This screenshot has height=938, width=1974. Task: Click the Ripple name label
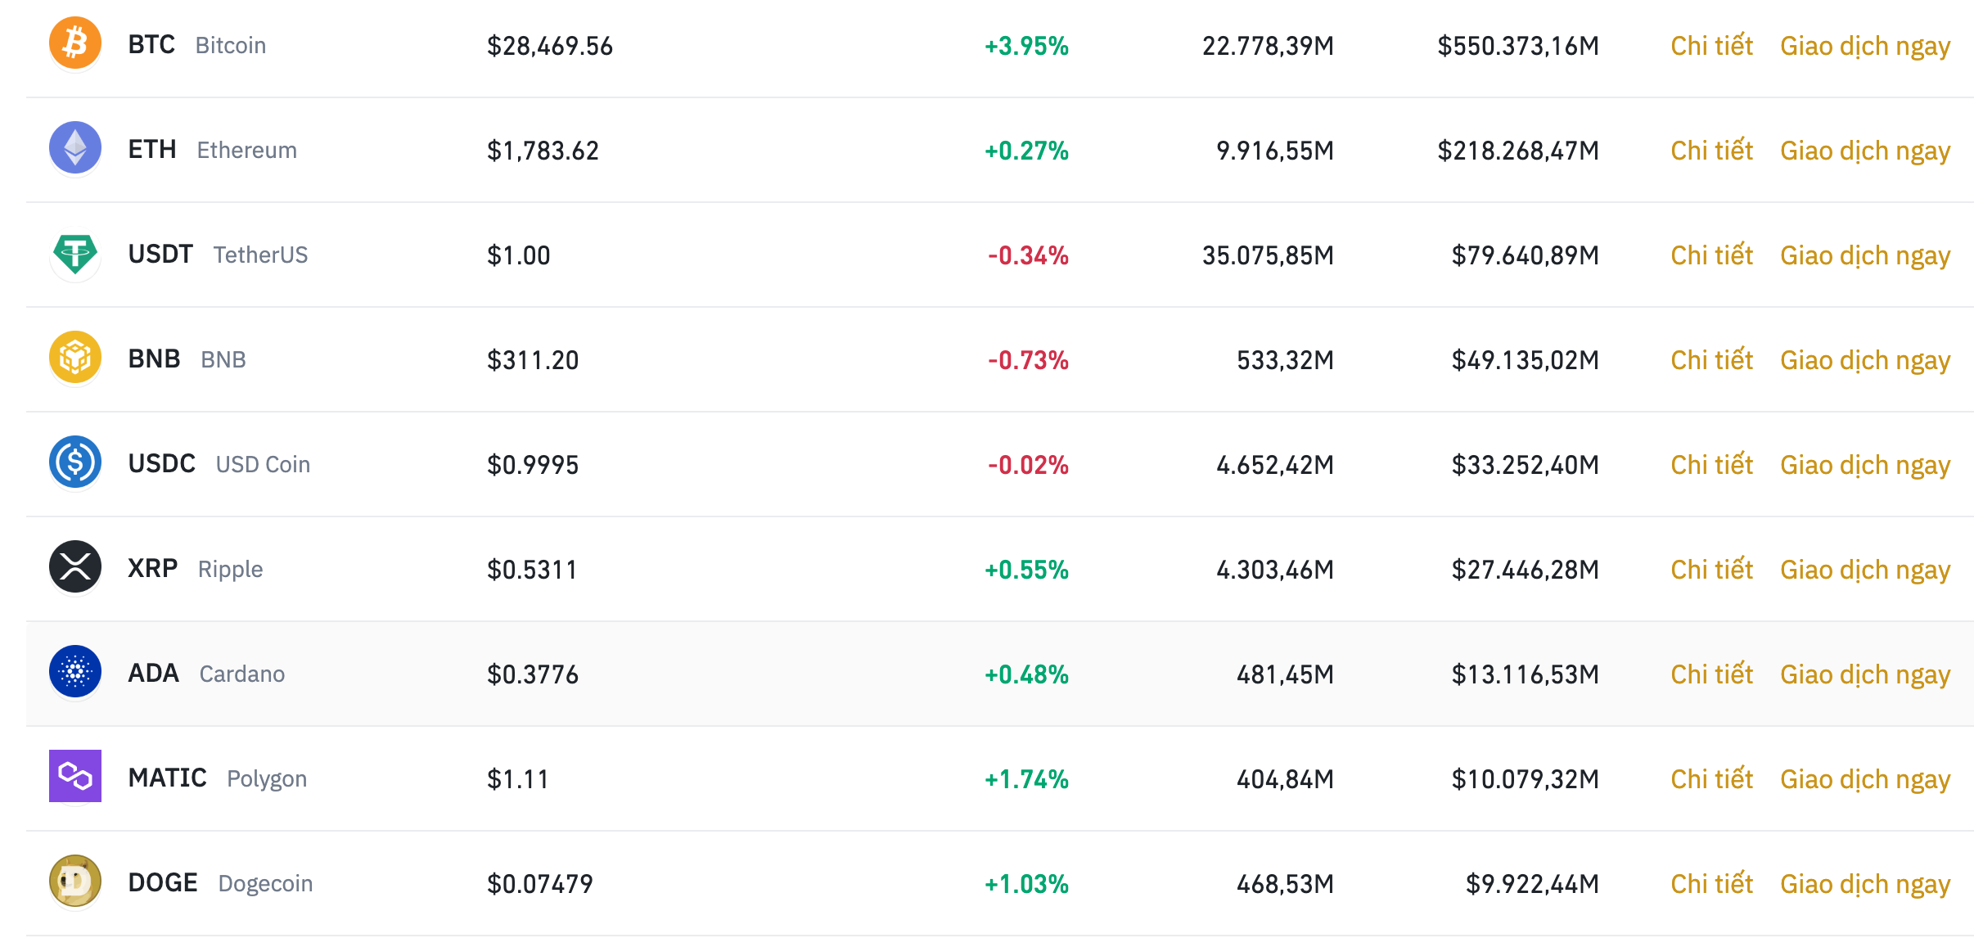(231, 570)
